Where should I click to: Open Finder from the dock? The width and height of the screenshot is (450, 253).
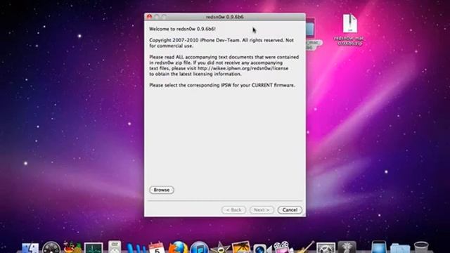pyautogui.click(x=30, y=248)
